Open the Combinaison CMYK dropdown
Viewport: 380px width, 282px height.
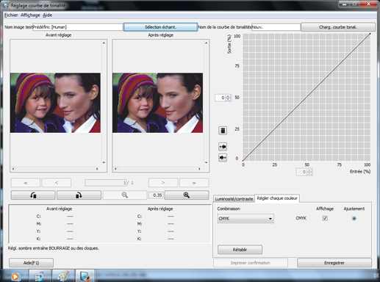tap(245, 218)
